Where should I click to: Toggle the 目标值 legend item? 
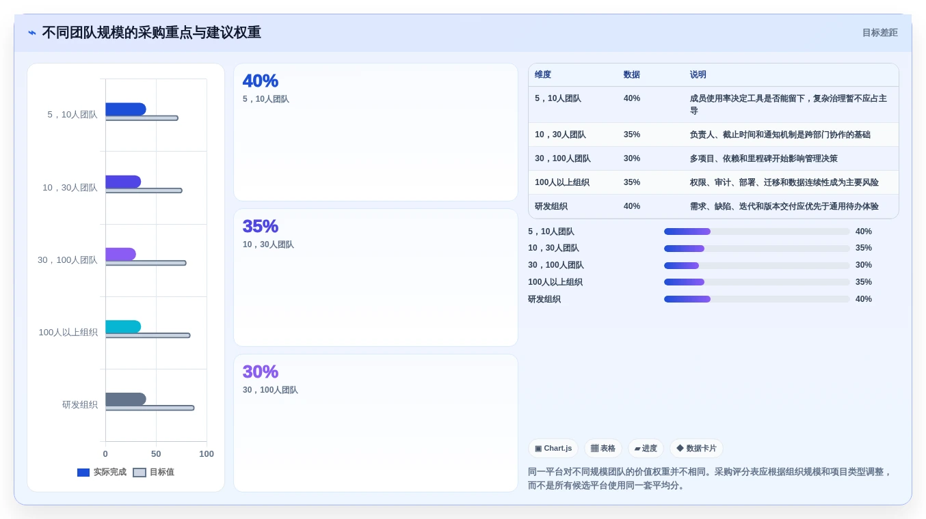click(153, 472)
